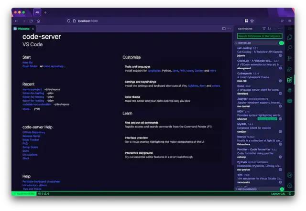Click the Layout: U.S. status entry
The height and width of the screenshot is (211, 306).
click(278, 194)
